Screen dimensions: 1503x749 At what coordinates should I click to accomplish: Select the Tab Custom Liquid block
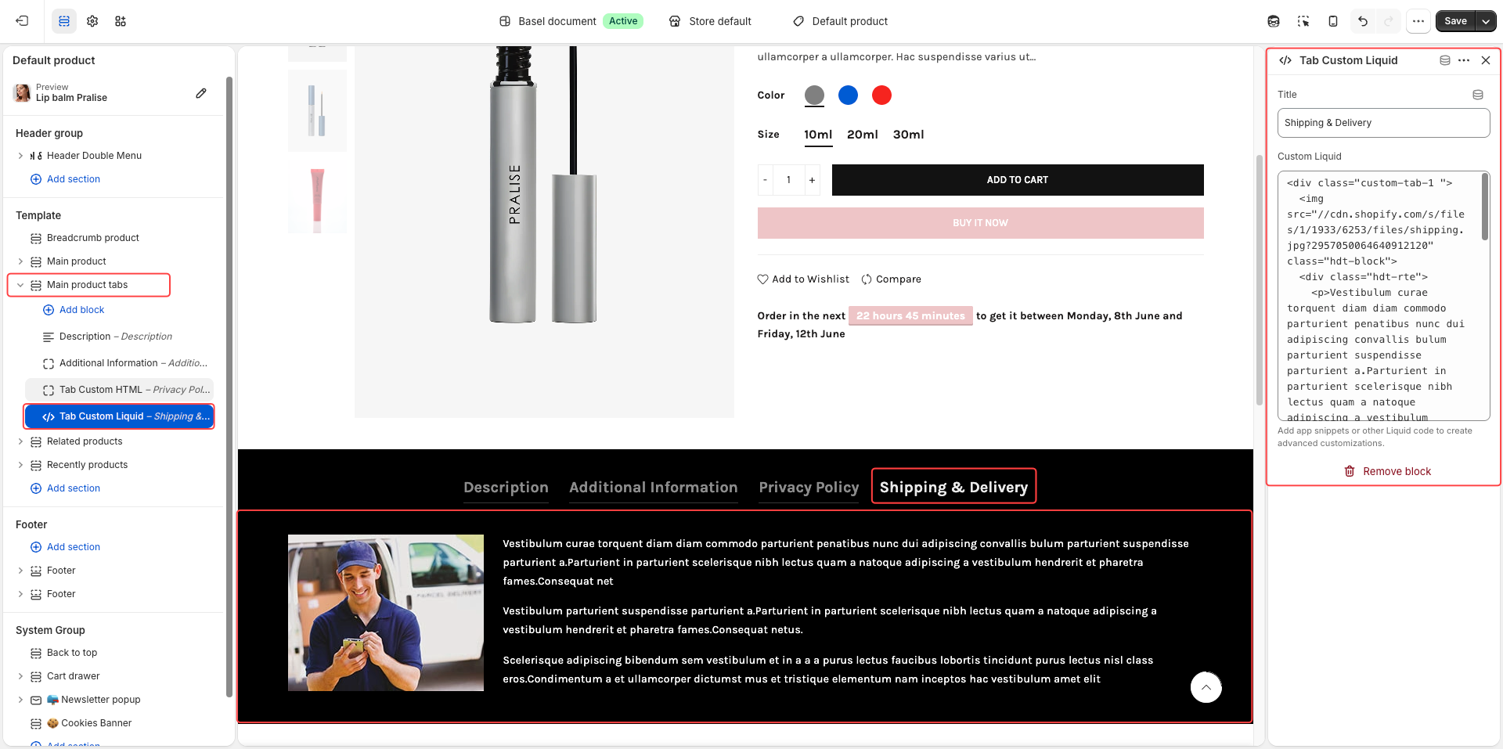(119, 416)
